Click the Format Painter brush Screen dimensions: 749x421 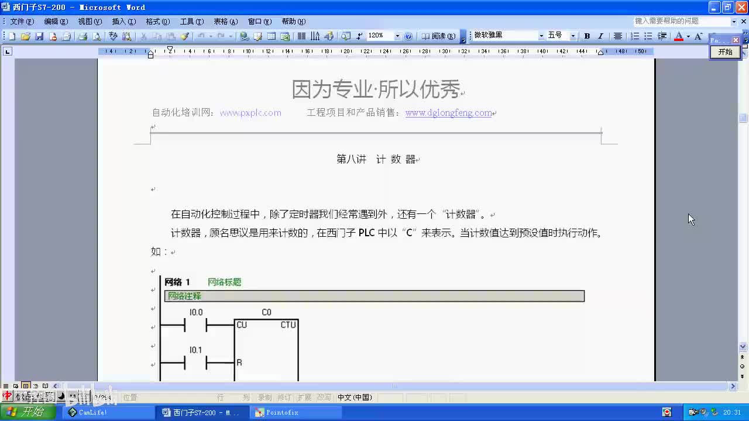(x=185, y=36)
